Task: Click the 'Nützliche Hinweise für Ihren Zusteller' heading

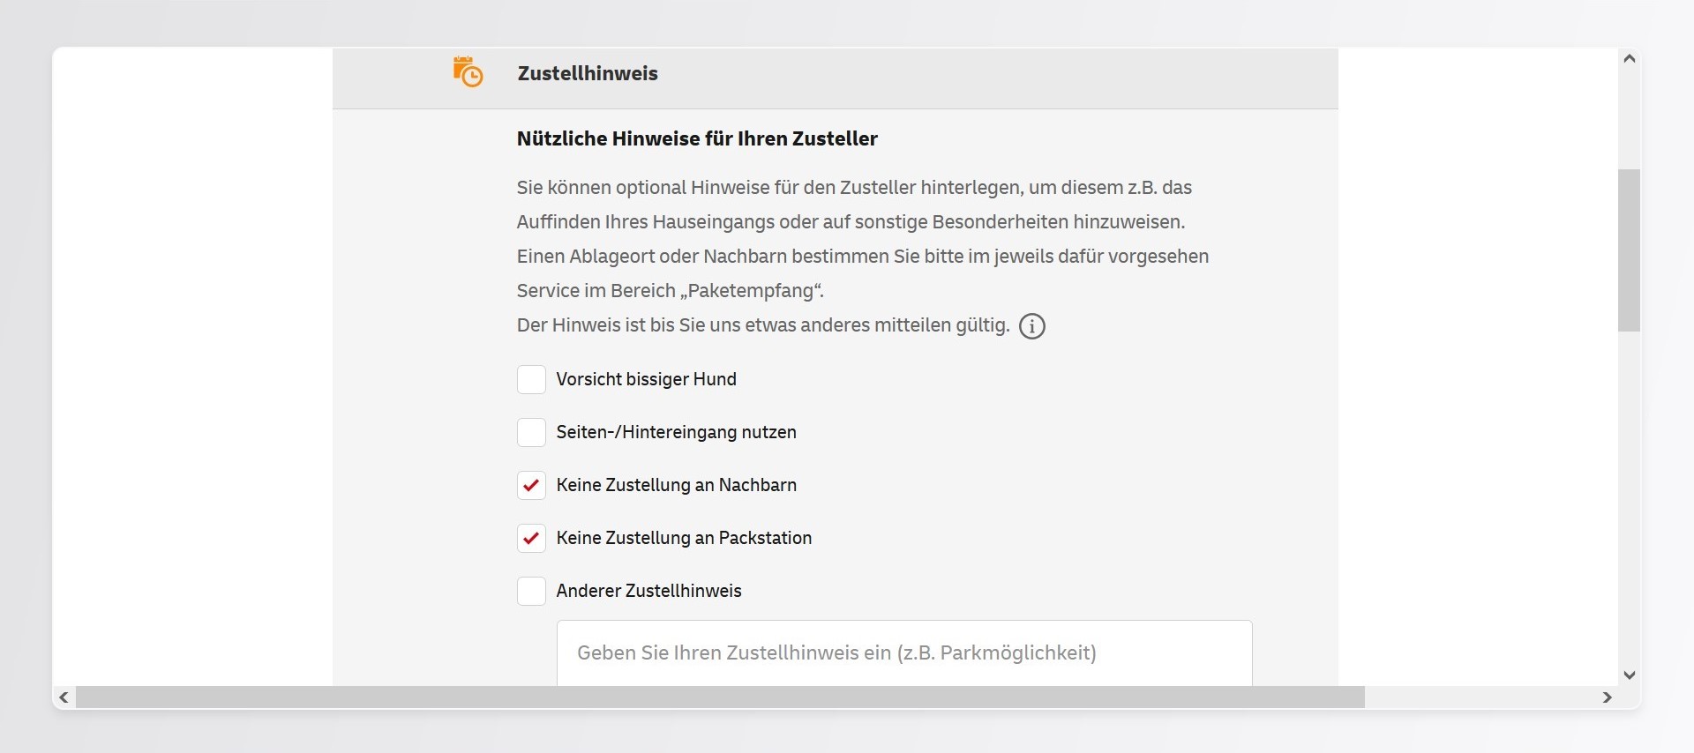Action: point(697,139)
